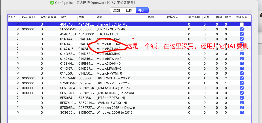262x123 pixels.
Task: Open signature selector in Windows 2006 to 2015 row
Action: coord(18,112)
